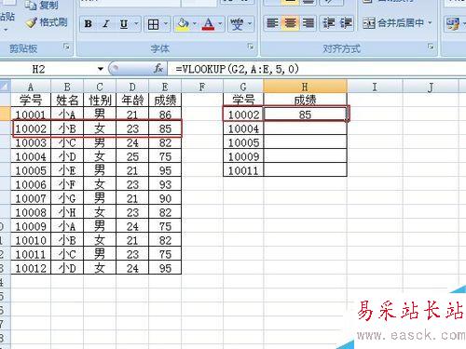
Task: Click cell 10007 in column A
Action: [31, 198]
